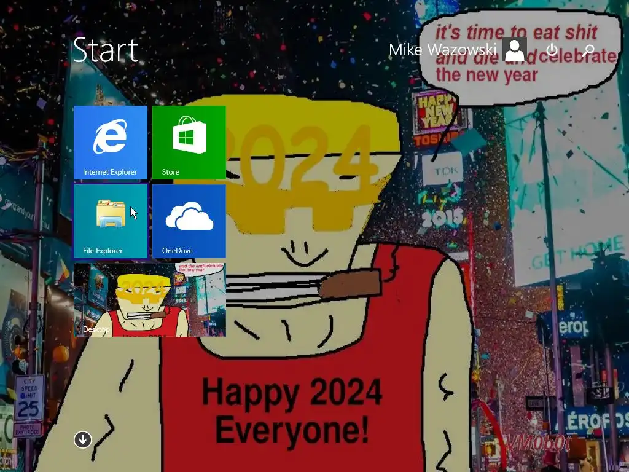Open the OneDrive tile
Image resolution: width=629 pixels, height=472 pixels.
[x=189, y=221]
